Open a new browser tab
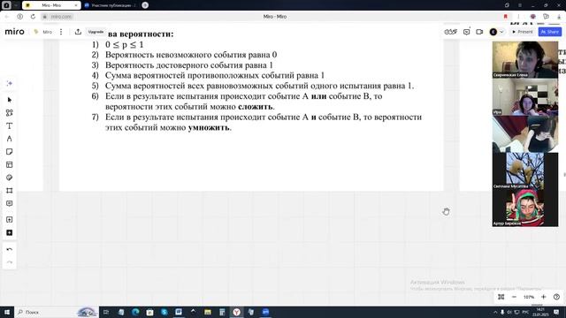The width and height of the screenshot is (566, 318). tap(145, 5)
